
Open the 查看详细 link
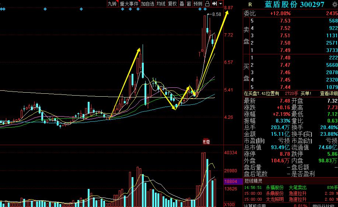329,93
